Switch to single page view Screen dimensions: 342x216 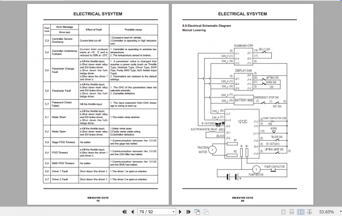(283, 212)
